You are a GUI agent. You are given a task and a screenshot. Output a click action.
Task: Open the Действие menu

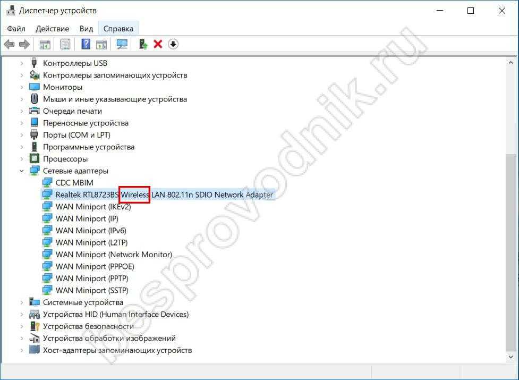tap(52, 28)
